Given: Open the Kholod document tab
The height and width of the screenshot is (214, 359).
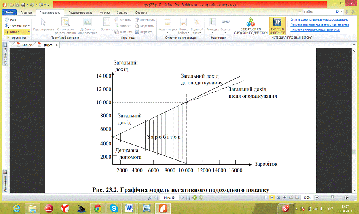Looking at the screenshot, I should click(27, 45).
